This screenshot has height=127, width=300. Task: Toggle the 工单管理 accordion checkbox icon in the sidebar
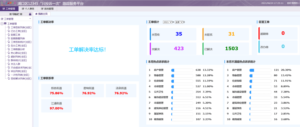pos(2,19)
